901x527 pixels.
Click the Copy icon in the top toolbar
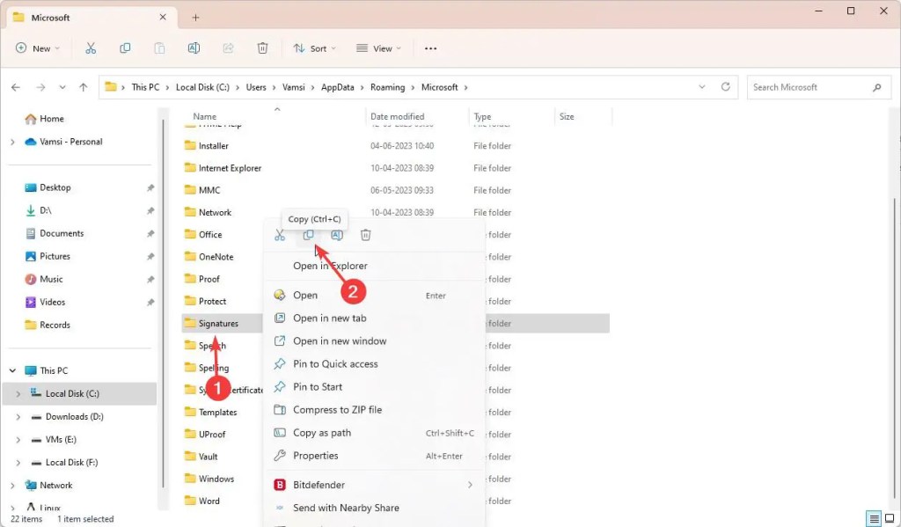click(125, 48)
